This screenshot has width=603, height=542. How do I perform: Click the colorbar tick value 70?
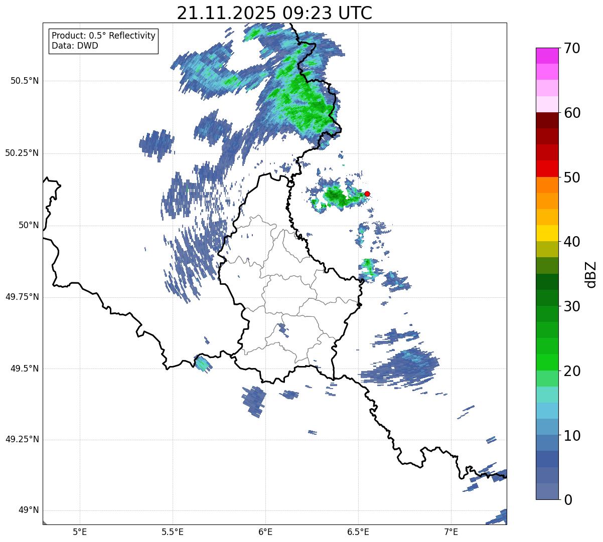[x=572, y=48]
